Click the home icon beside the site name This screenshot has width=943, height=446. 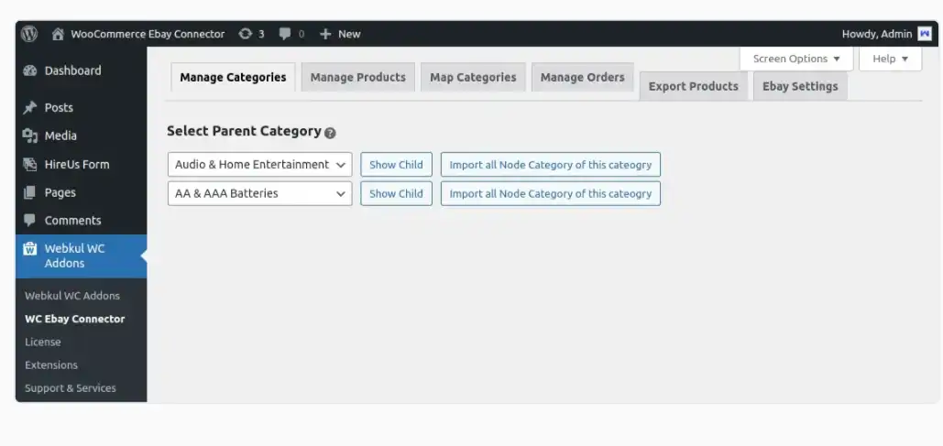pos(59,34)
